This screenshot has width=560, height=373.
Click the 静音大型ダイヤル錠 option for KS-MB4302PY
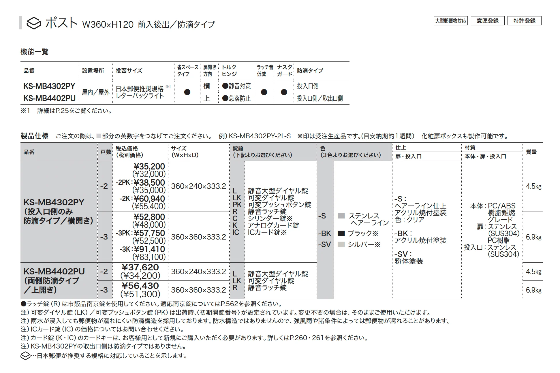coord(278,191)
